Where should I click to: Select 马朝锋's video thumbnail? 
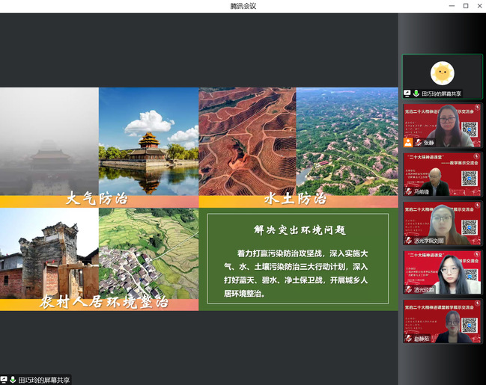(x=442, y=174)
